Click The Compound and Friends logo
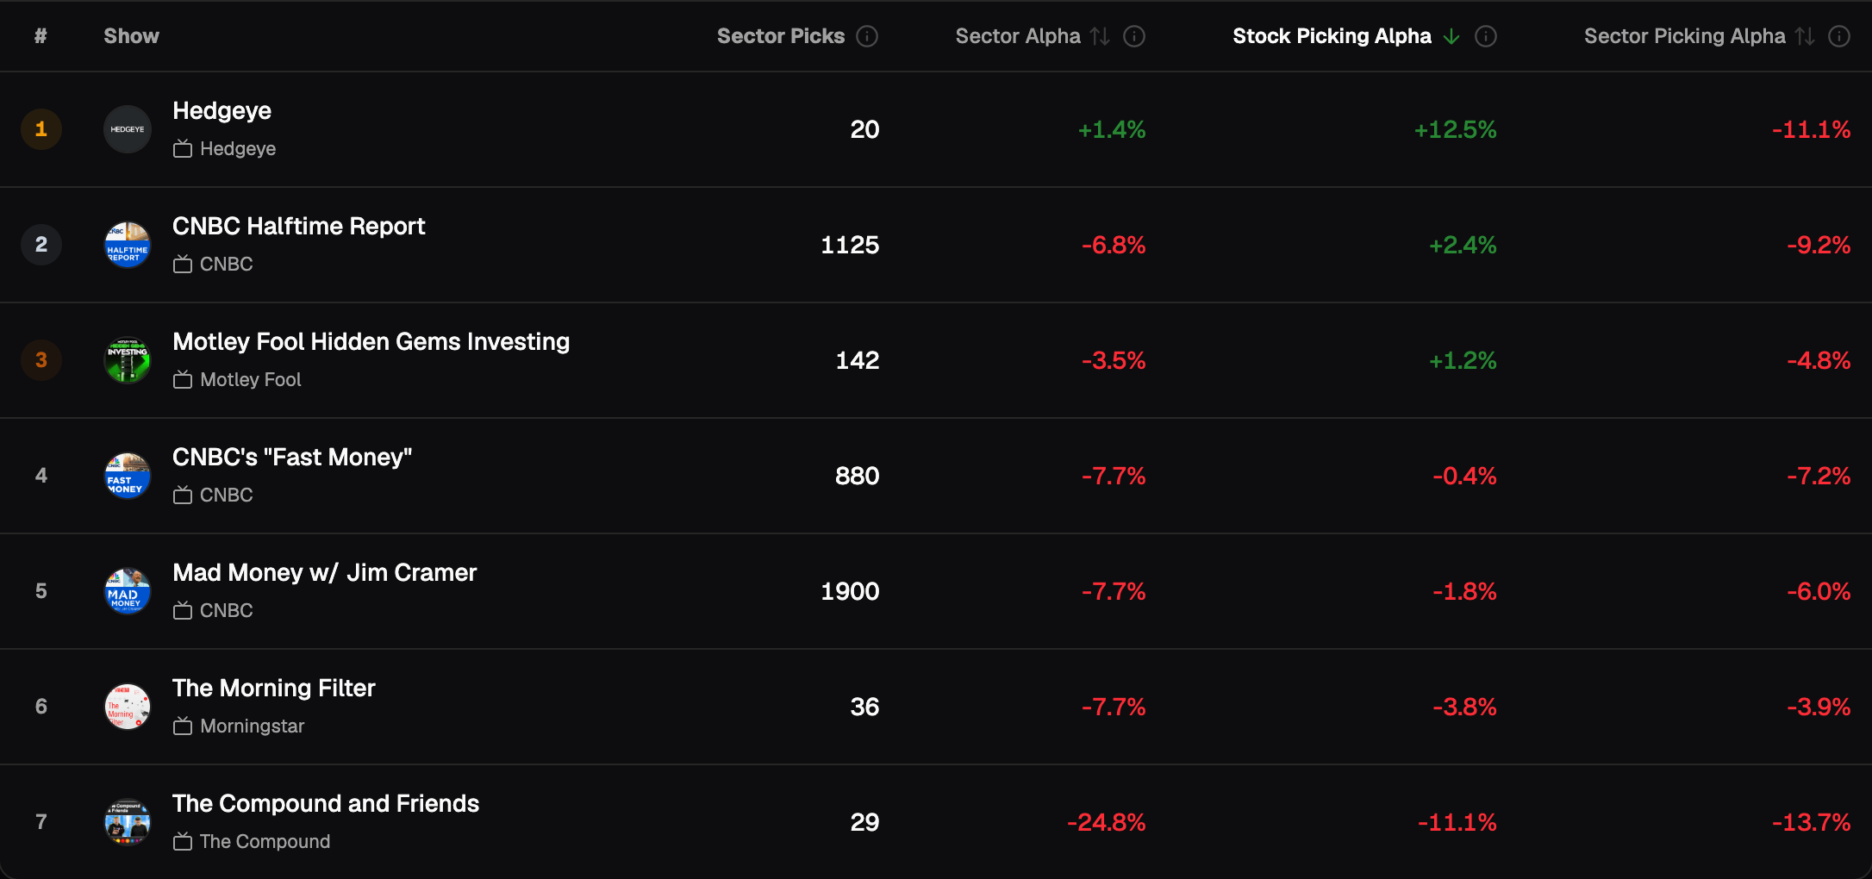Screen dimensions: 1872x879 pos(128,822)
